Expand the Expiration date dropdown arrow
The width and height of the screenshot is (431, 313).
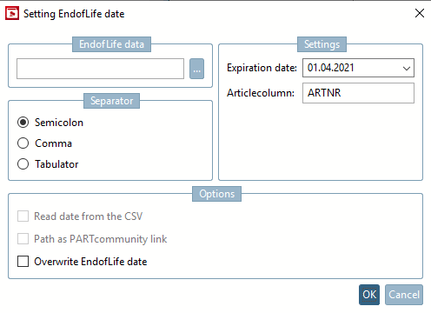coord(407,68)
